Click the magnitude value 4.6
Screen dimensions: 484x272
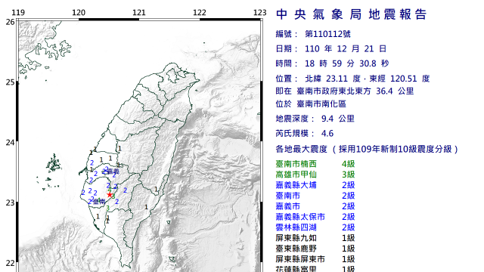click(327, 134)
